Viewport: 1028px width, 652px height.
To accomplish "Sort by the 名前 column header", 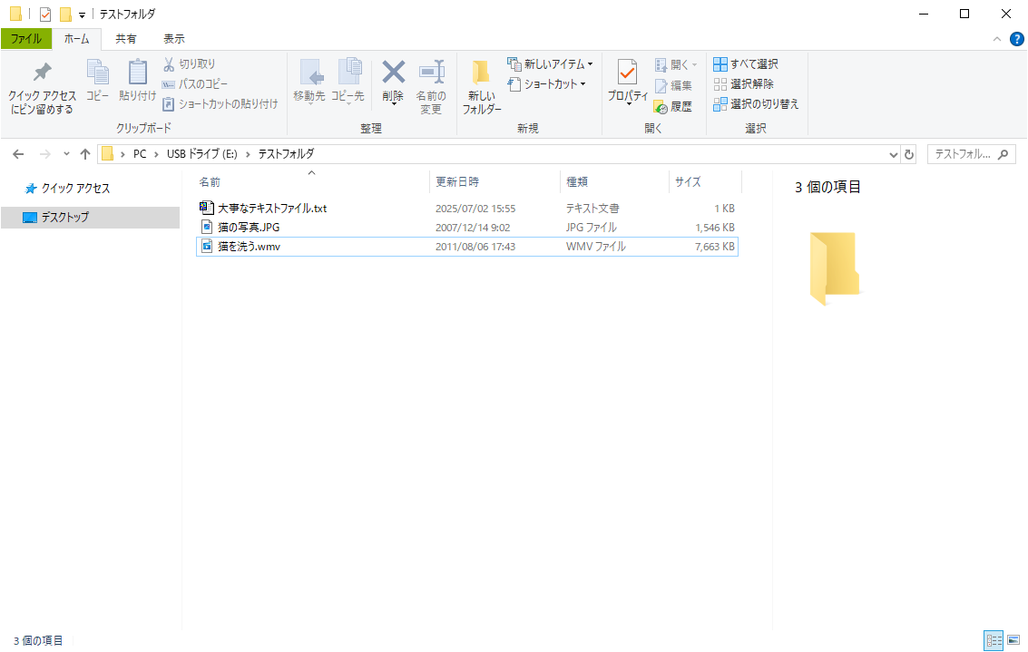I will tap(313, 182).
